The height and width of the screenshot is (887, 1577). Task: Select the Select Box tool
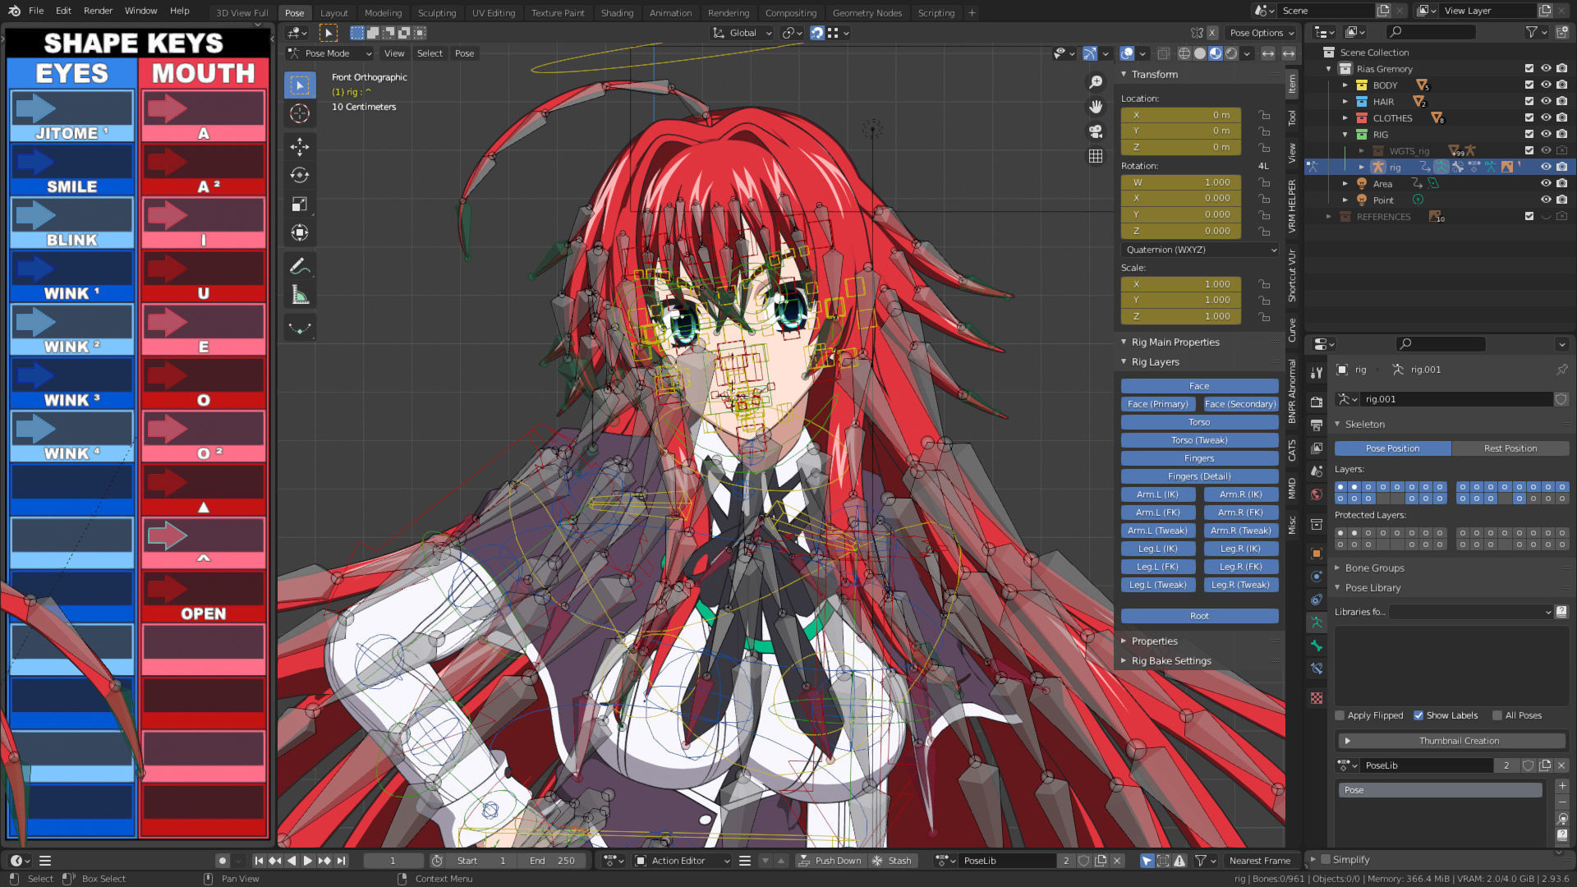300,85
